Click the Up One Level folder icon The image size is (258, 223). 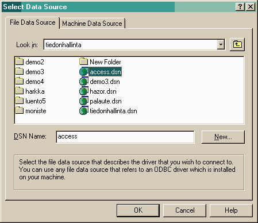click(237, 44)
